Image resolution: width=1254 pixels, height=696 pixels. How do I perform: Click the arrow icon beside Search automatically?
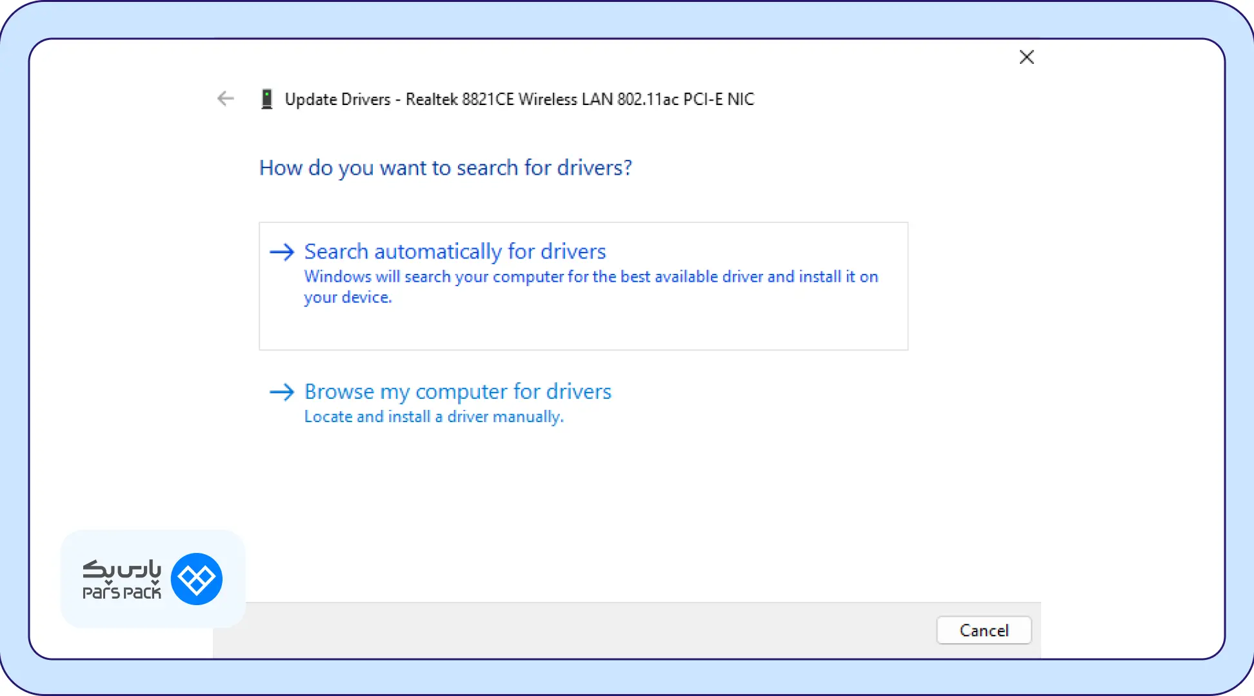(x=282, y=251)
